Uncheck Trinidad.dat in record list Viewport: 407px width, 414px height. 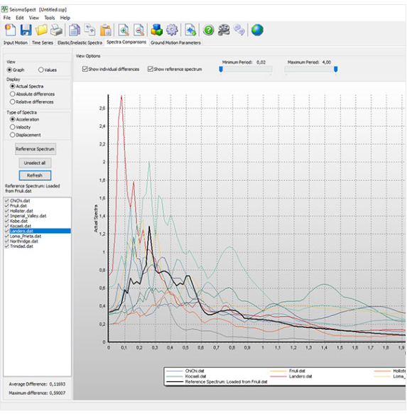point(7,246)
